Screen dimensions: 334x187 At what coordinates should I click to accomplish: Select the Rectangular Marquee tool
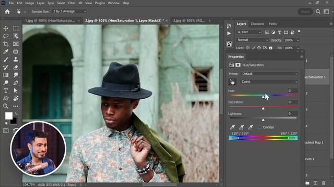point(16,28)
